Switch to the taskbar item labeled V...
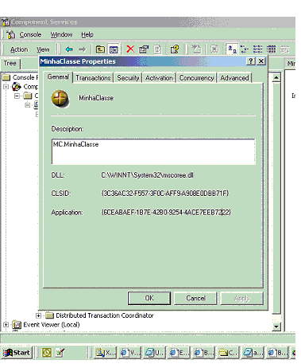This screenshot has height=364, width=301. pos(129,353)
